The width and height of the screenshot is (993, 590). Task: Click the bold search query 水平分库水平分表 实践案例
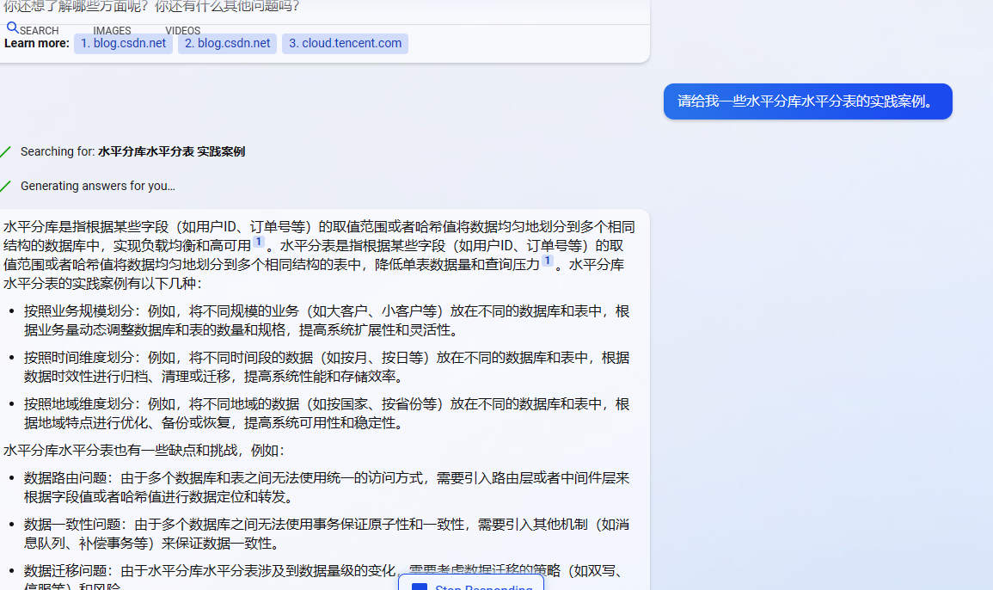click(171, 151)
